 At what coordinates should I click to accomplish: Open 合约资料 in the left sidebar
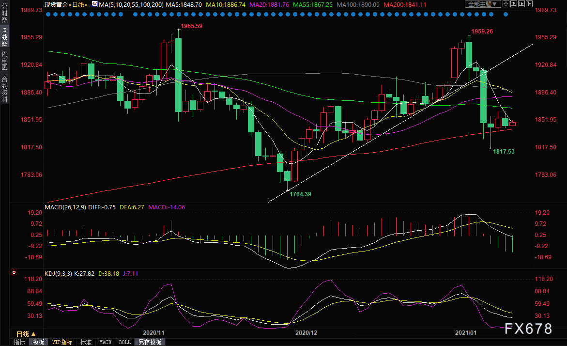(4, 89)
